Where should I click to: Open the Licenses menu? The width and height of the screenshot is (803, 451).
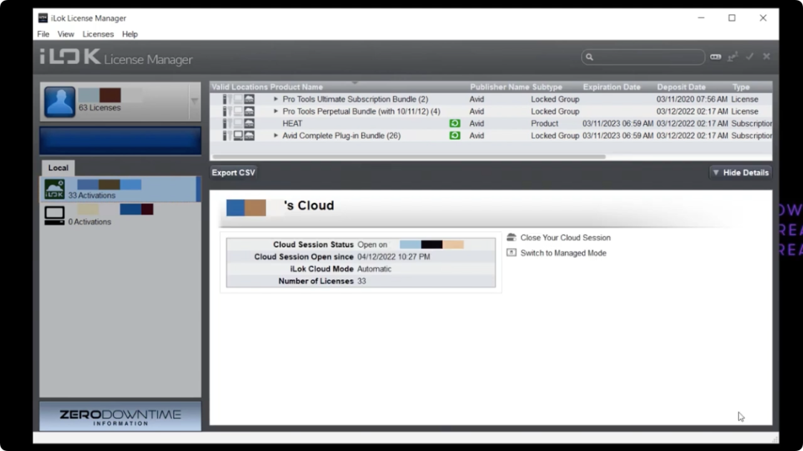tap(98, 34)
